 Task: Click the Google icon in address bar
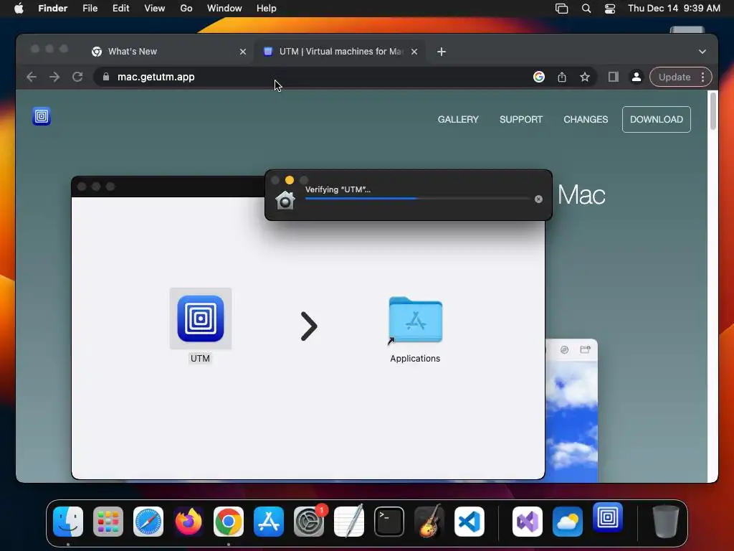[x=539, y=77]
